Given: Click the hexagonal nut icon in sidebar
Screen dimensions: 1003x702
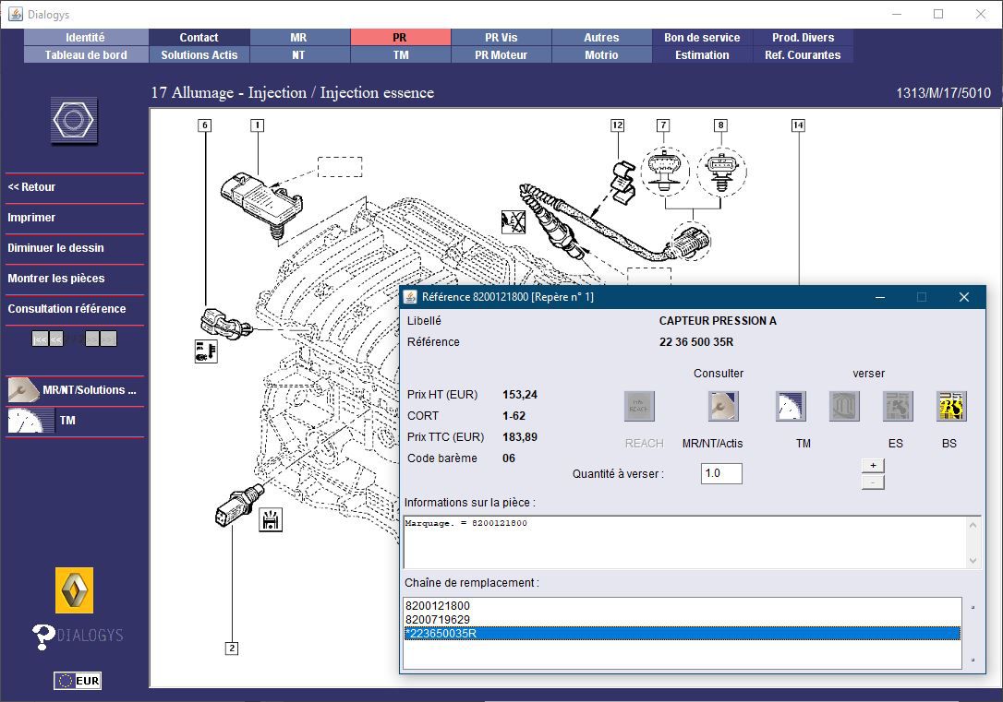Looking at the screenshot, I should [x=74, y=120].
